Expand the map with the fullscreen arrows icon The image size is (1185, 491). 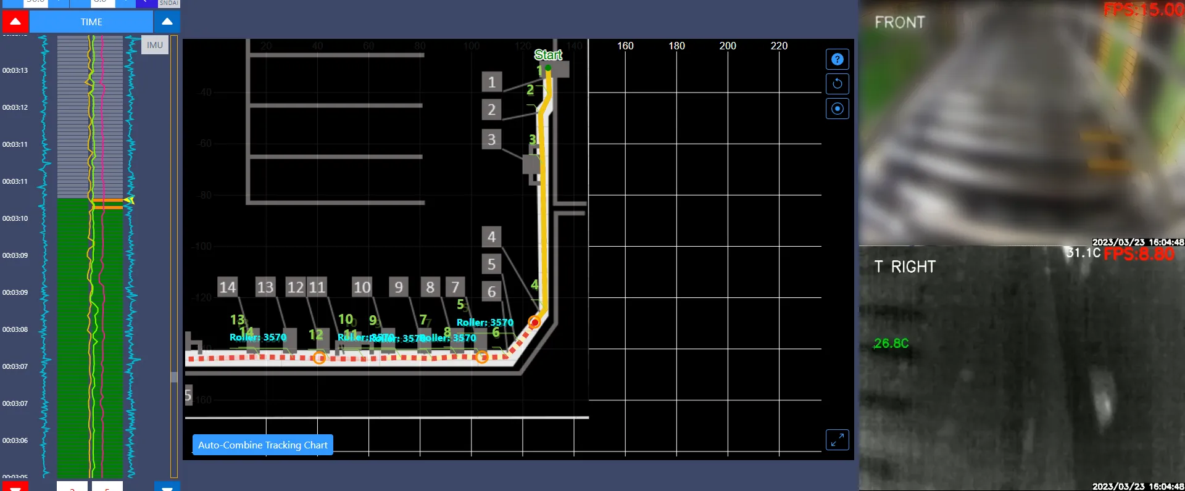click(x=837, y=440)
